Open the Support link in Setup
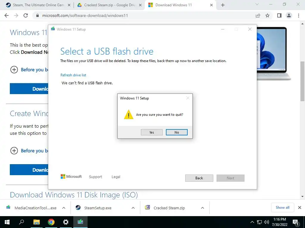Viewport: 305px width, 228px height. [x=96, y=177]
